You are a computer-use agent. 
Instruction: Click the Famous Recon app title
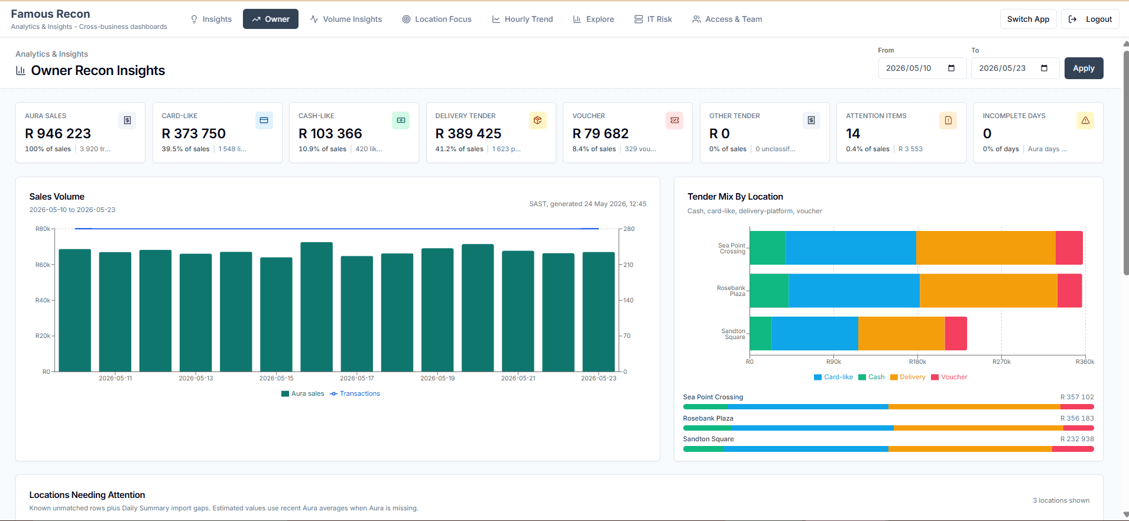click(50, 14)
